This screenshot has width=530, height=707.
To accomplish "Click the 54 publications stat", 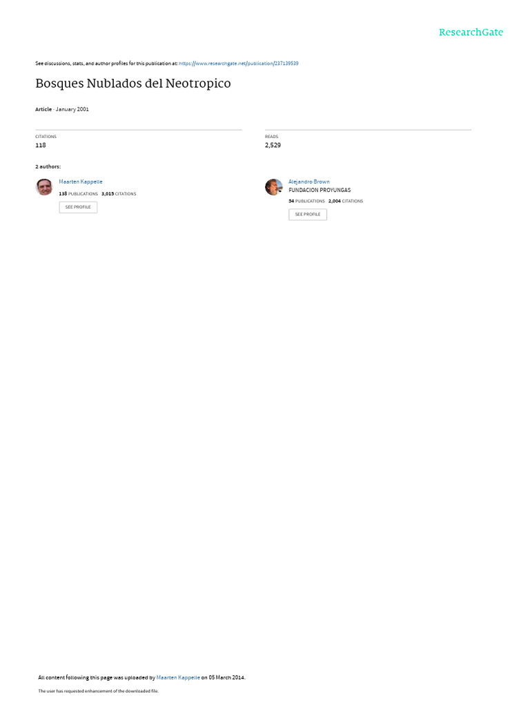I will pos(306,201).
